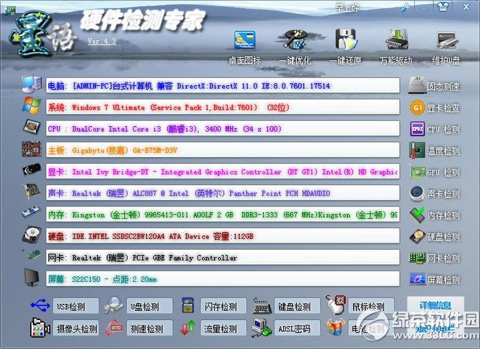Click the U盘检测 button

coord(149,306)
